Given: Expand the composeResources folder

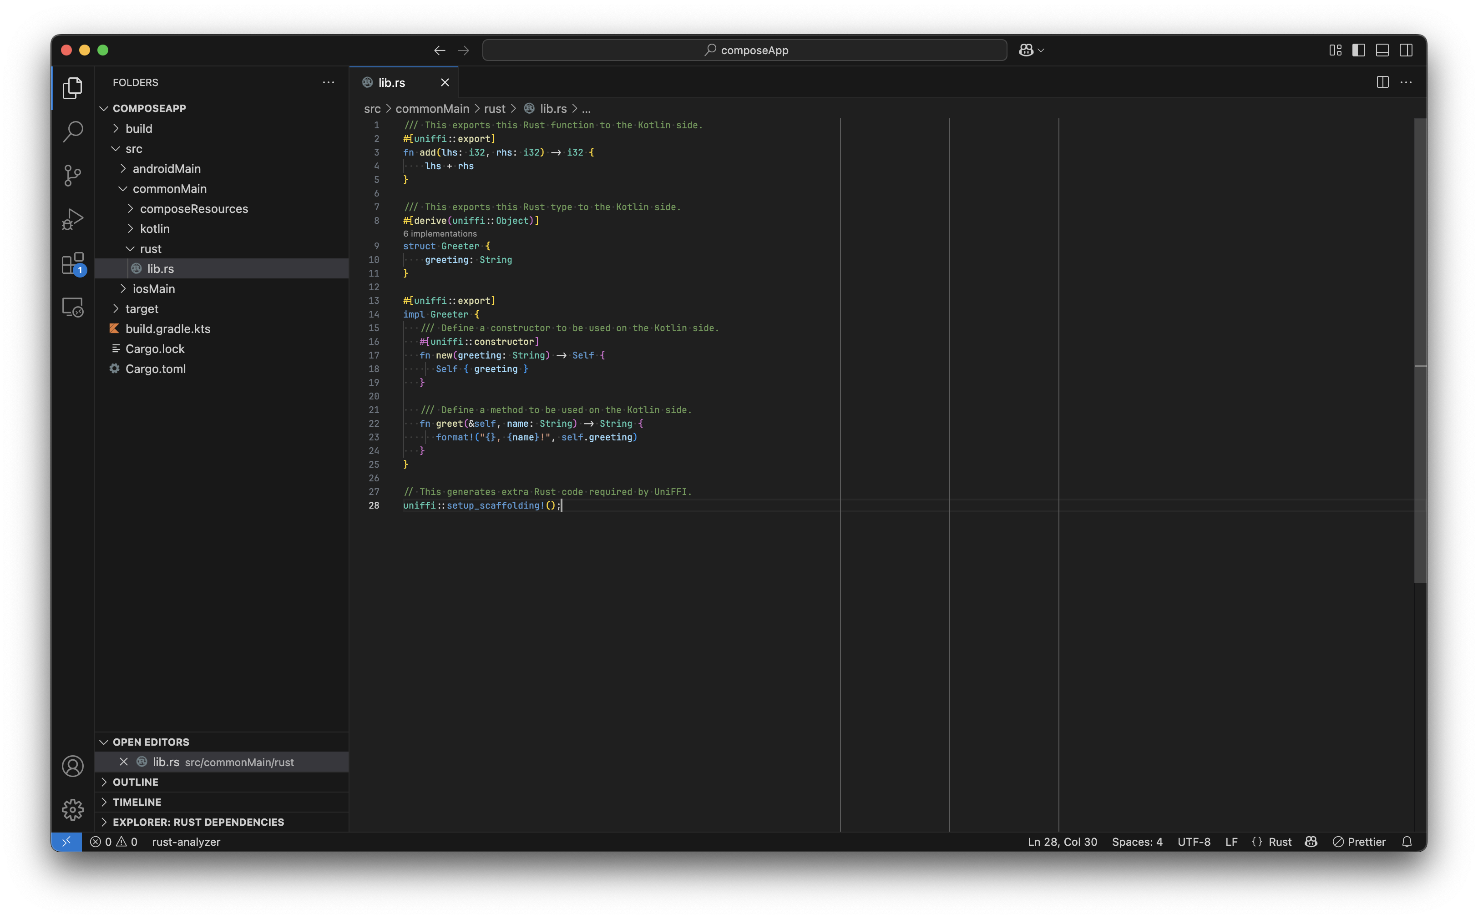Looking at the screenshot, I should 222,208.
